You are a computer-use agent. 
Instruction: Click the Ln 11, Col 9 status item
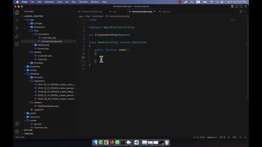click(199, 137)
